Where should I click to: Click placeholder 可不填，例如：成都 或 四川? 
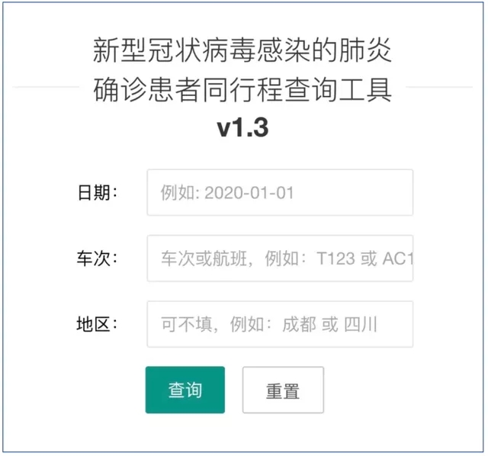[x=269, y=325]
